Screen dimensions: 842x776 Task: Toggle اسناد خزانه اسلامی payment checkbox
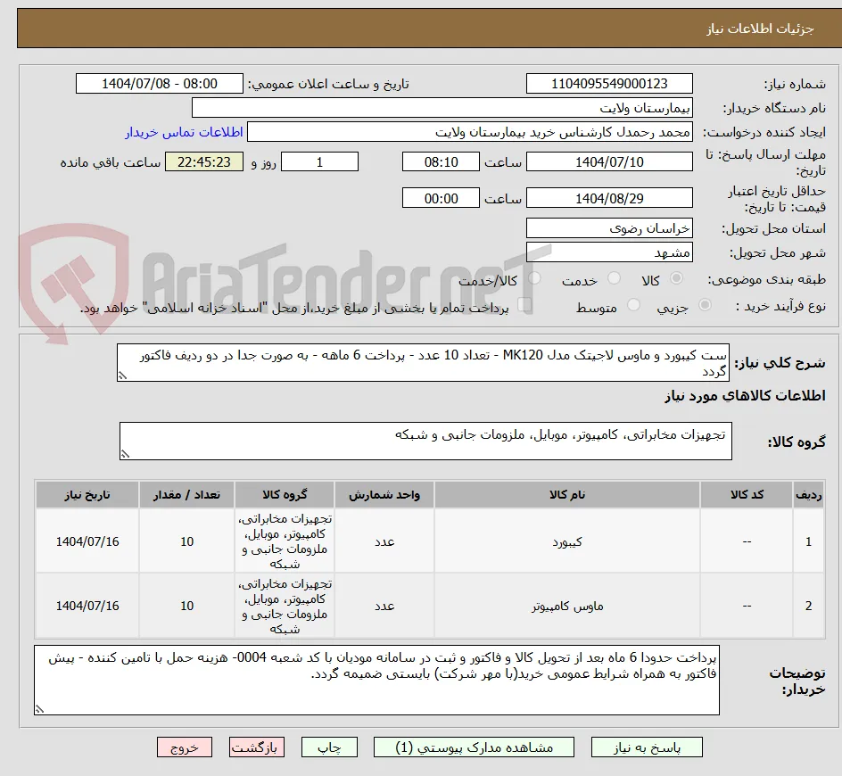pos(524,305)
